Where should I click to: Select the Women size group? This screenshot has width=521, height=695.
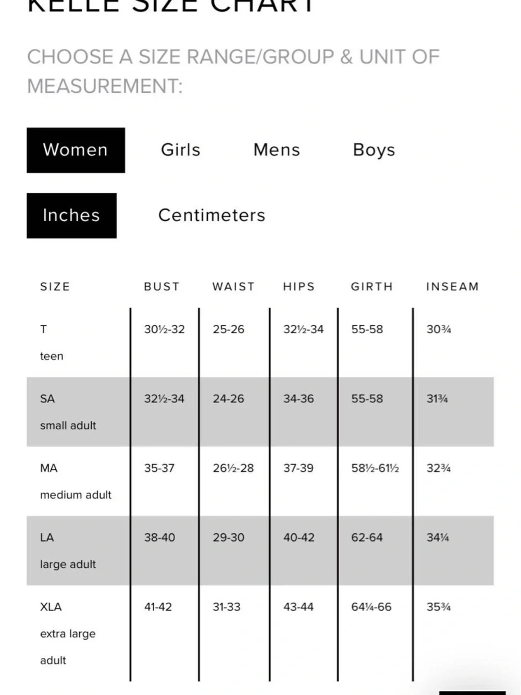[x=76, y=150]
